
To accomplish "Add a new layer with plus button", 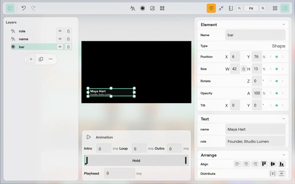I will (x=31, y=59).
